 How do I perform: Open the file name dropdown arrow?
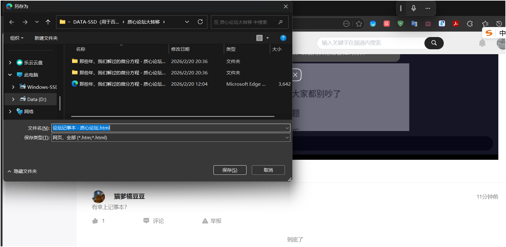click(287, 128)
